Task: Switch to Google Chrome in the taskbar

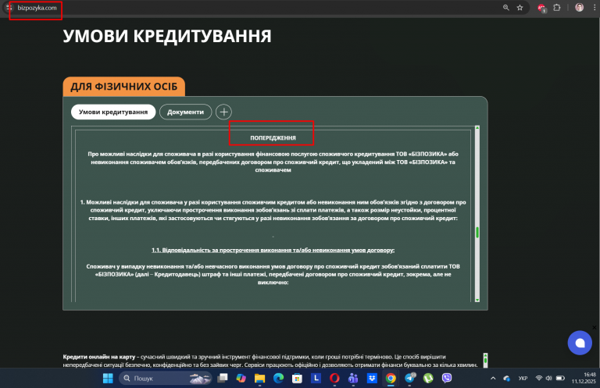Action: (391, 379)
